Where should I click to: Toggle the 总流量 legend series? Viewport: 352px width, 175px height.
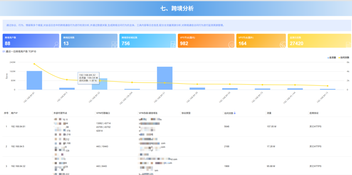(332, 57)
